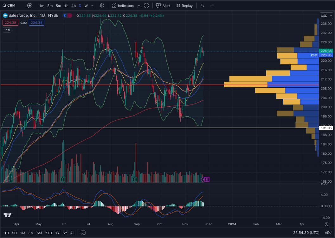Redo the chart action

tap(212, 6)
